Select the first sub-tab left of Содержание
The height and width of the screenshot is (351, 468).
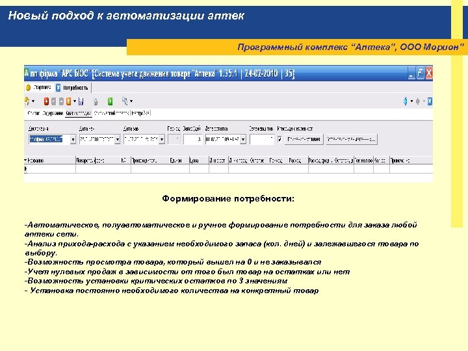33,113
